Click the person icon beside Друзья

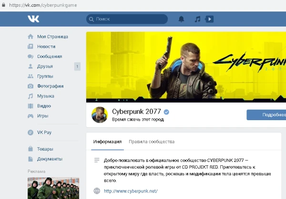click(x=31, y=66)
